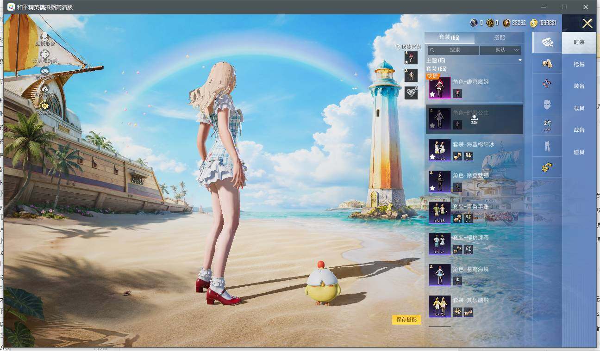
Task: Switch to the 搭配 tab
Action: [500, 37]
